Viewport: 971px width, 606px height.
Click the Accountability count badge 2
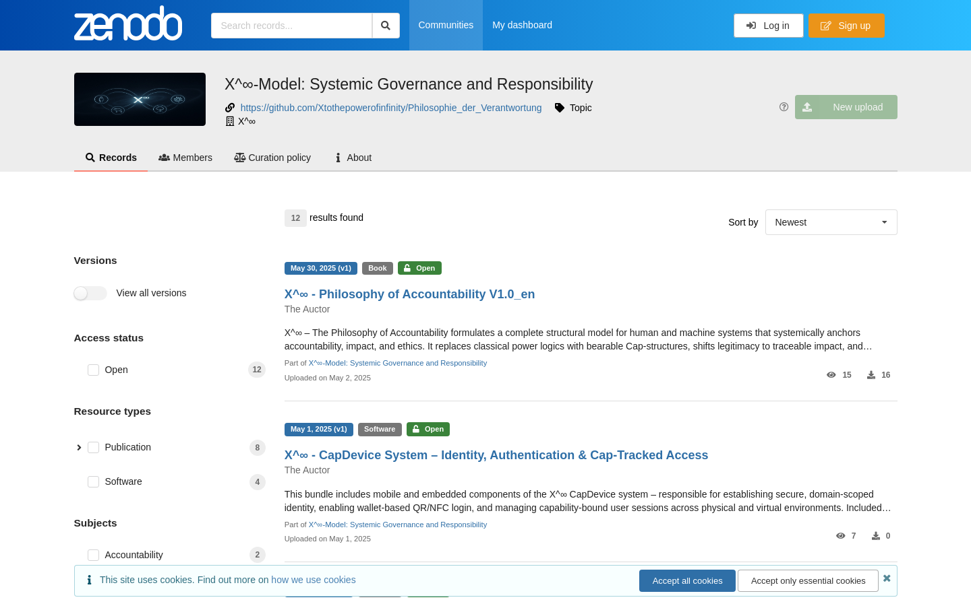point(258,555)
